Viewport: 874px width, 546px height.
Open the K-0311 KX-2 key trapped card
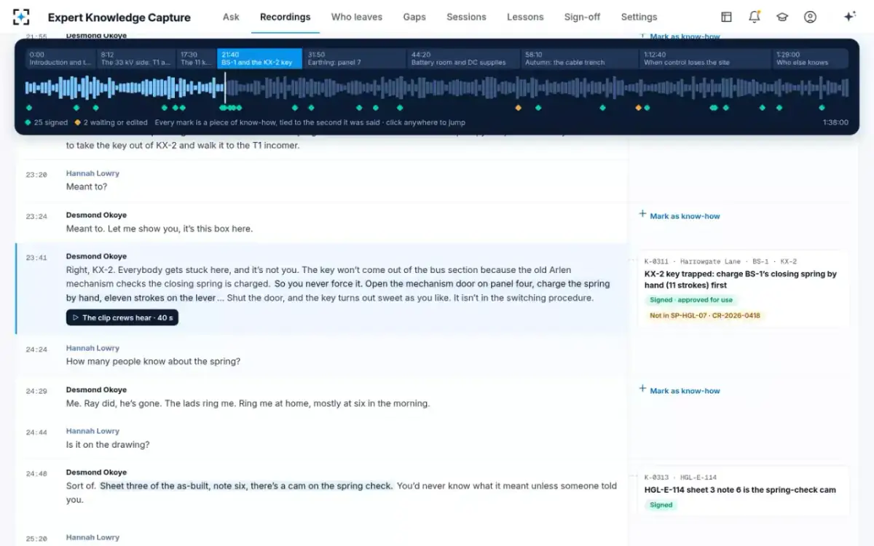tap(743, 288)
